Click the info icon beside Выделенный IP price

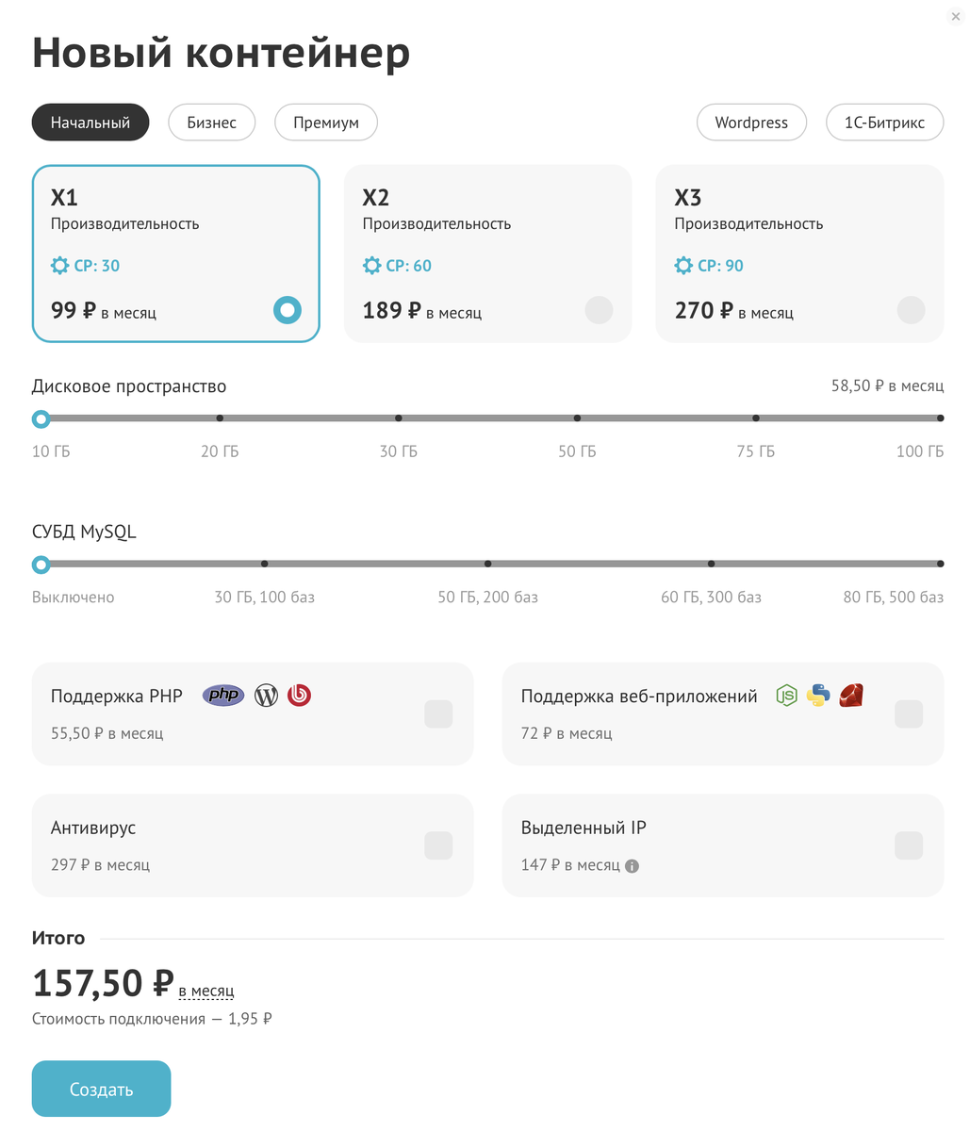click(x=633, y=866)
